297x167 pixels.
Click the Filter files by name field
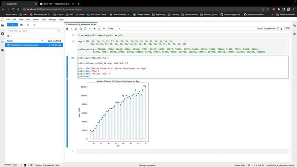(x=34, y=31)
